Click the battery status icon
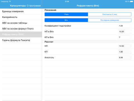Screen dimensions: 134x101 131,1
